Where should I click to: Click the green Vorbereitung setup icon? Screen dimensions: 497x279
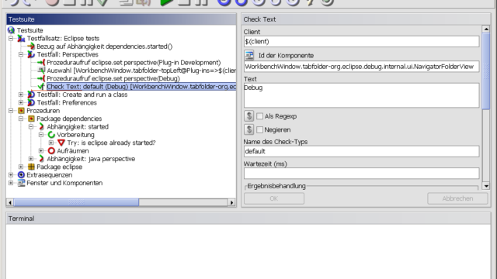[51, 135]
